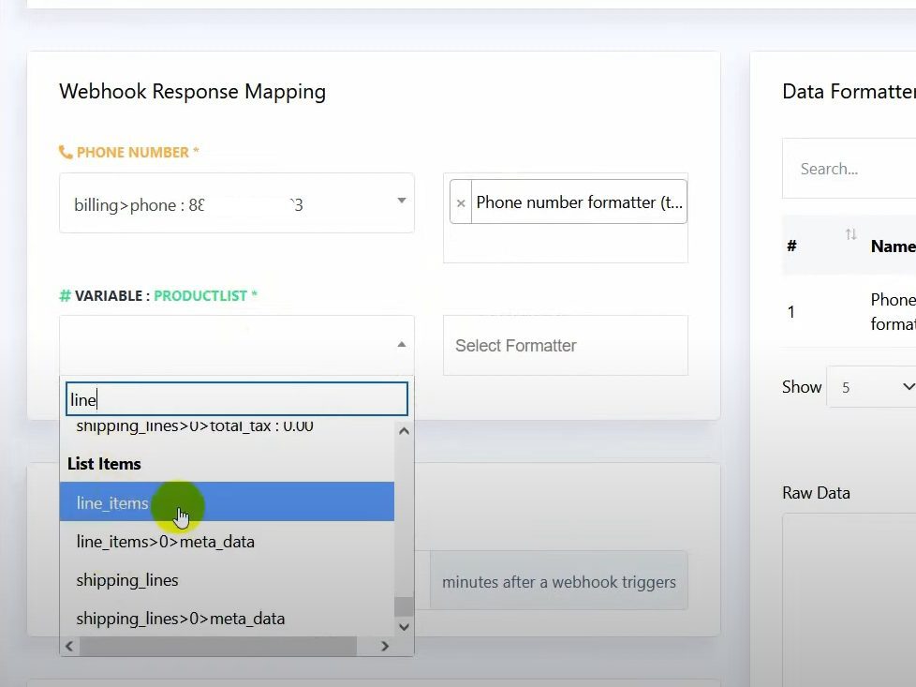Click the dropdown's vertical scrollbar thumb
Image resolution: width=916 pixels, height=687 pixels.
(404, 606)
